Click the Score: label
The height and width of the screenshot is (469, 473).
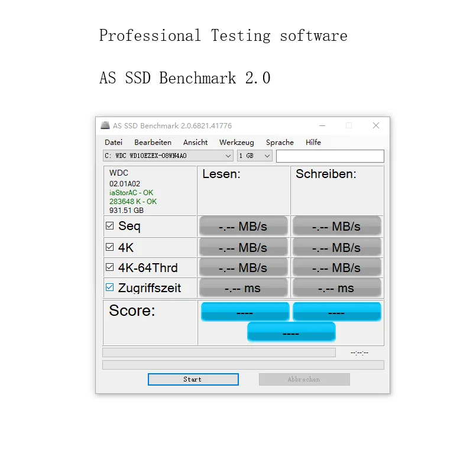(x=132, y=310)
